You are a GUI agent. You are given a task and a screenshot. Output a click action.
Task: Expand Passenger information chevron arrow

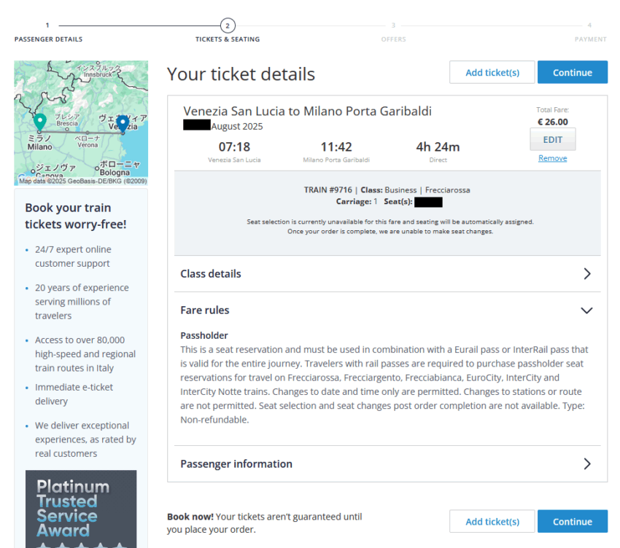[587, 464]
